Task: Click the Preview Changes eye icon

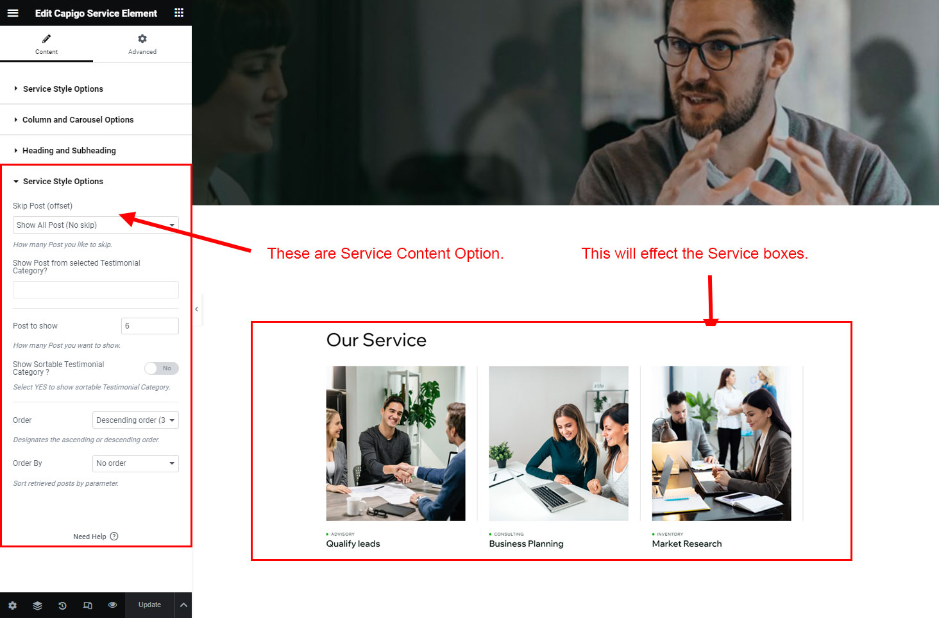Action: pos(113,605)
